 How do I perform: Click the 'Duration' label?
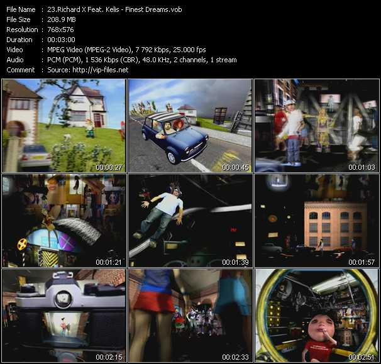click(x=19, y=40)
